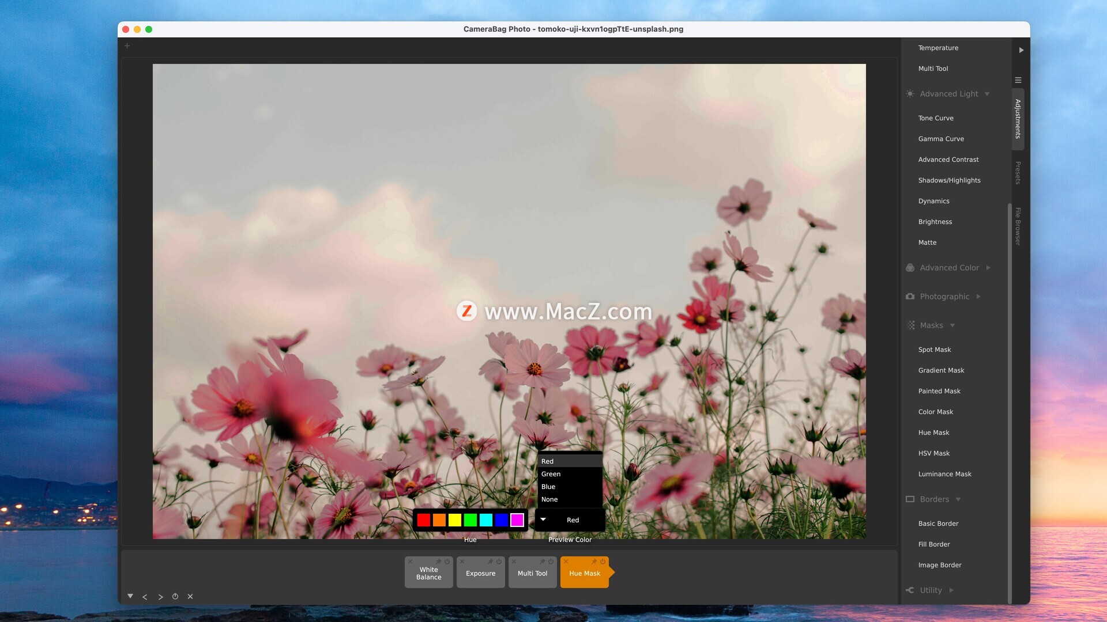Remove the Exposure tile with its X
Screen dimensions: 1107x622
pos(462,562)
